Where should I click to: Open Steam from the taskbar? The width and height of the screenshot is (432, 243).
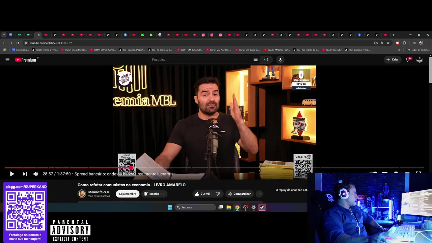262,207
